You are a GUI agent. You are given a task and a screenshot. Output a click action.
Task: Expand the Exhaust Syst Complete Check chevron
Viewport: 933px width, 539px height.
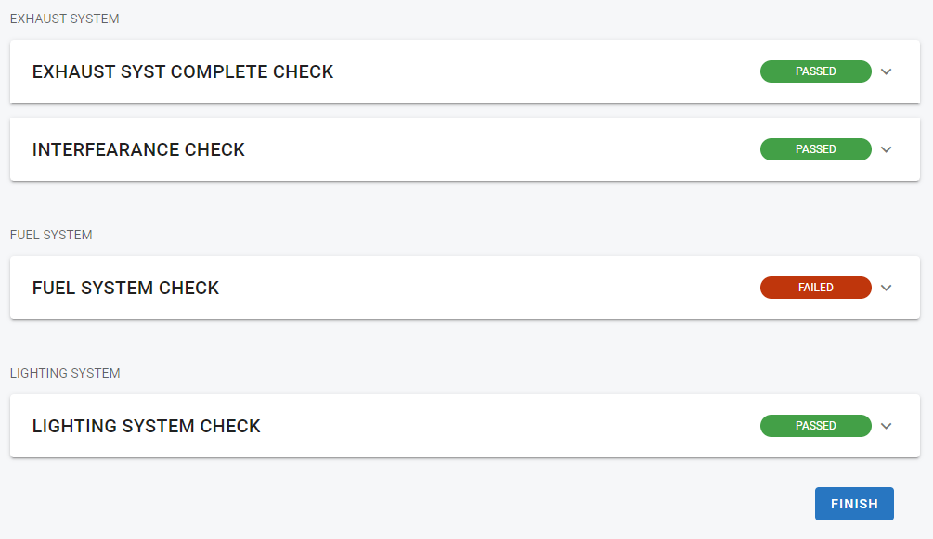tap(886, 71)
